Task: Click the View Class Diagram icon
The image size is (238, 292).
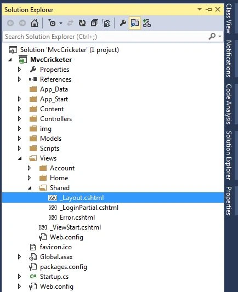Action: pyautogui.click(x=147, y=23)
